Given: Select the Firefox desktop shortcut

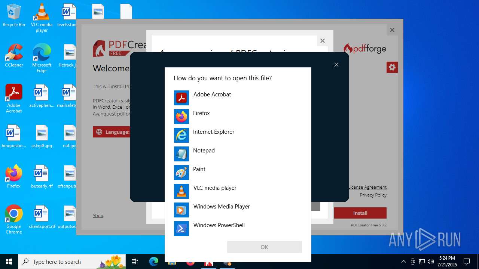Looking at the screenshot, I should [14, 177].
